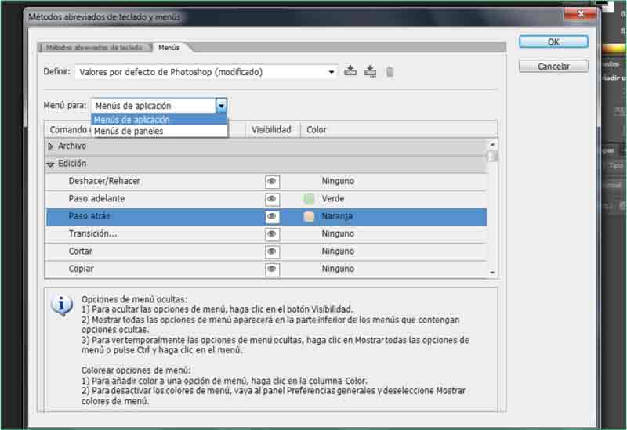Create new set from current menus icon
Image resolution: width=627 pixels, height=430 pixels.
tap(370, 71)
